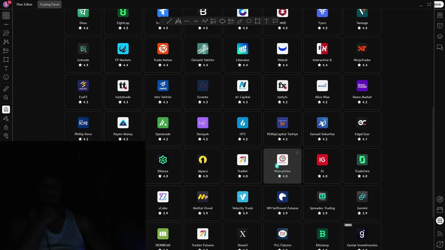Select the Text tool in left toolbar
This screenshot has width=445, height=250.
pos(6,68)
